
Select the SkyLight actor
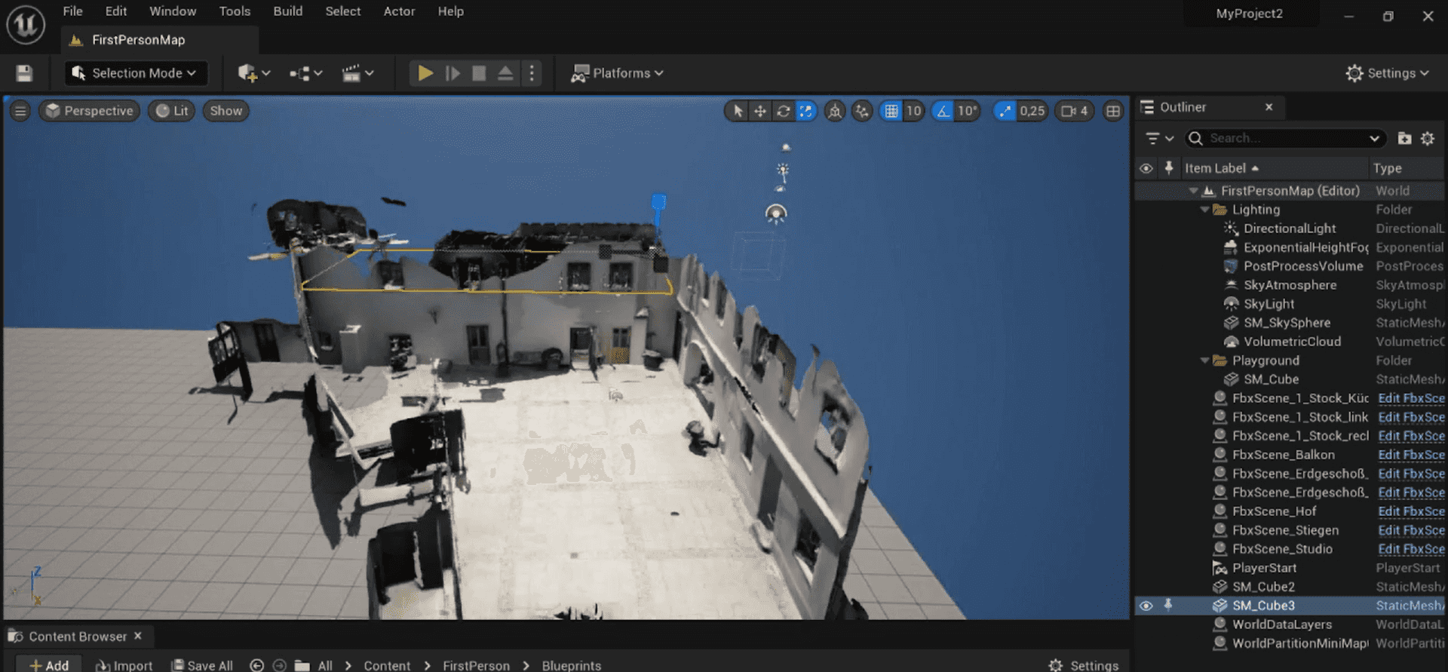click(x=1269, y=304)
